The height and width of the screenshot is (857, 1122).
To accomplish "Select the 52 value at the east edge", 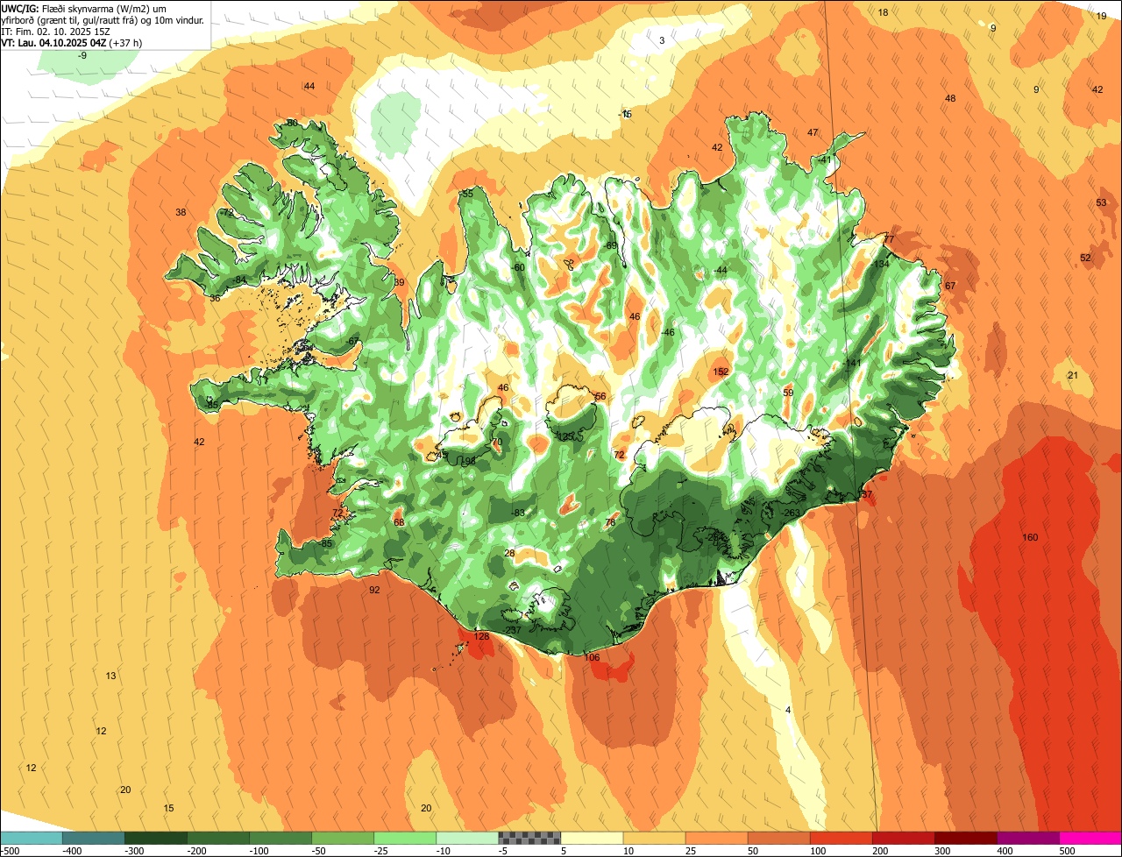I will tap(1085, 258).
